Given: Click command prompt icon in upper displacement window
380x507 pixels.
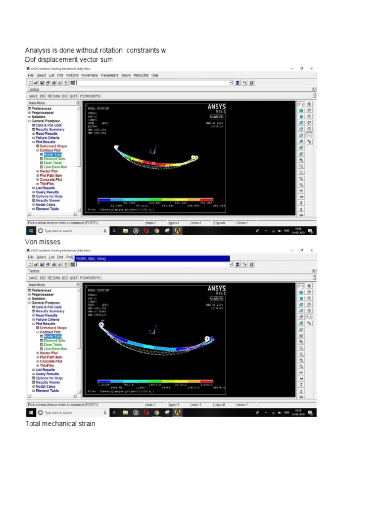Looking at the screenshot, I should pos(72,83).
